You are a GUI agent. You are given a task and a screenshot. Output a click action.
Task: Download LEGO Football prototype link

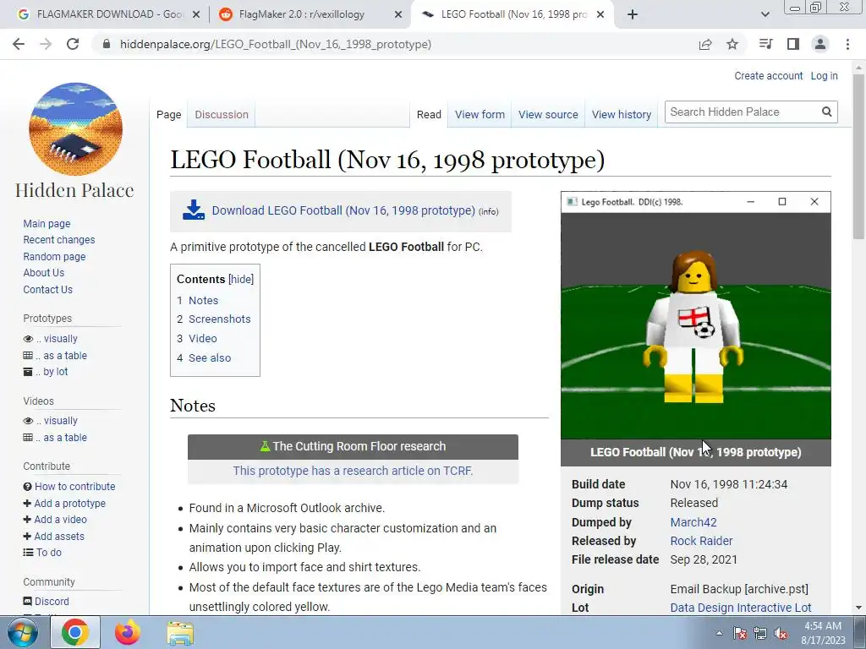(343, 210)
